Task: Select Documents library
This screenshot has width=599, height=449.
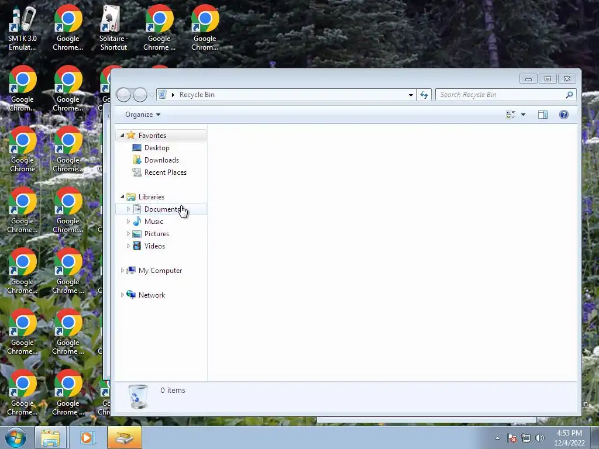Action: tap(161, 209)
